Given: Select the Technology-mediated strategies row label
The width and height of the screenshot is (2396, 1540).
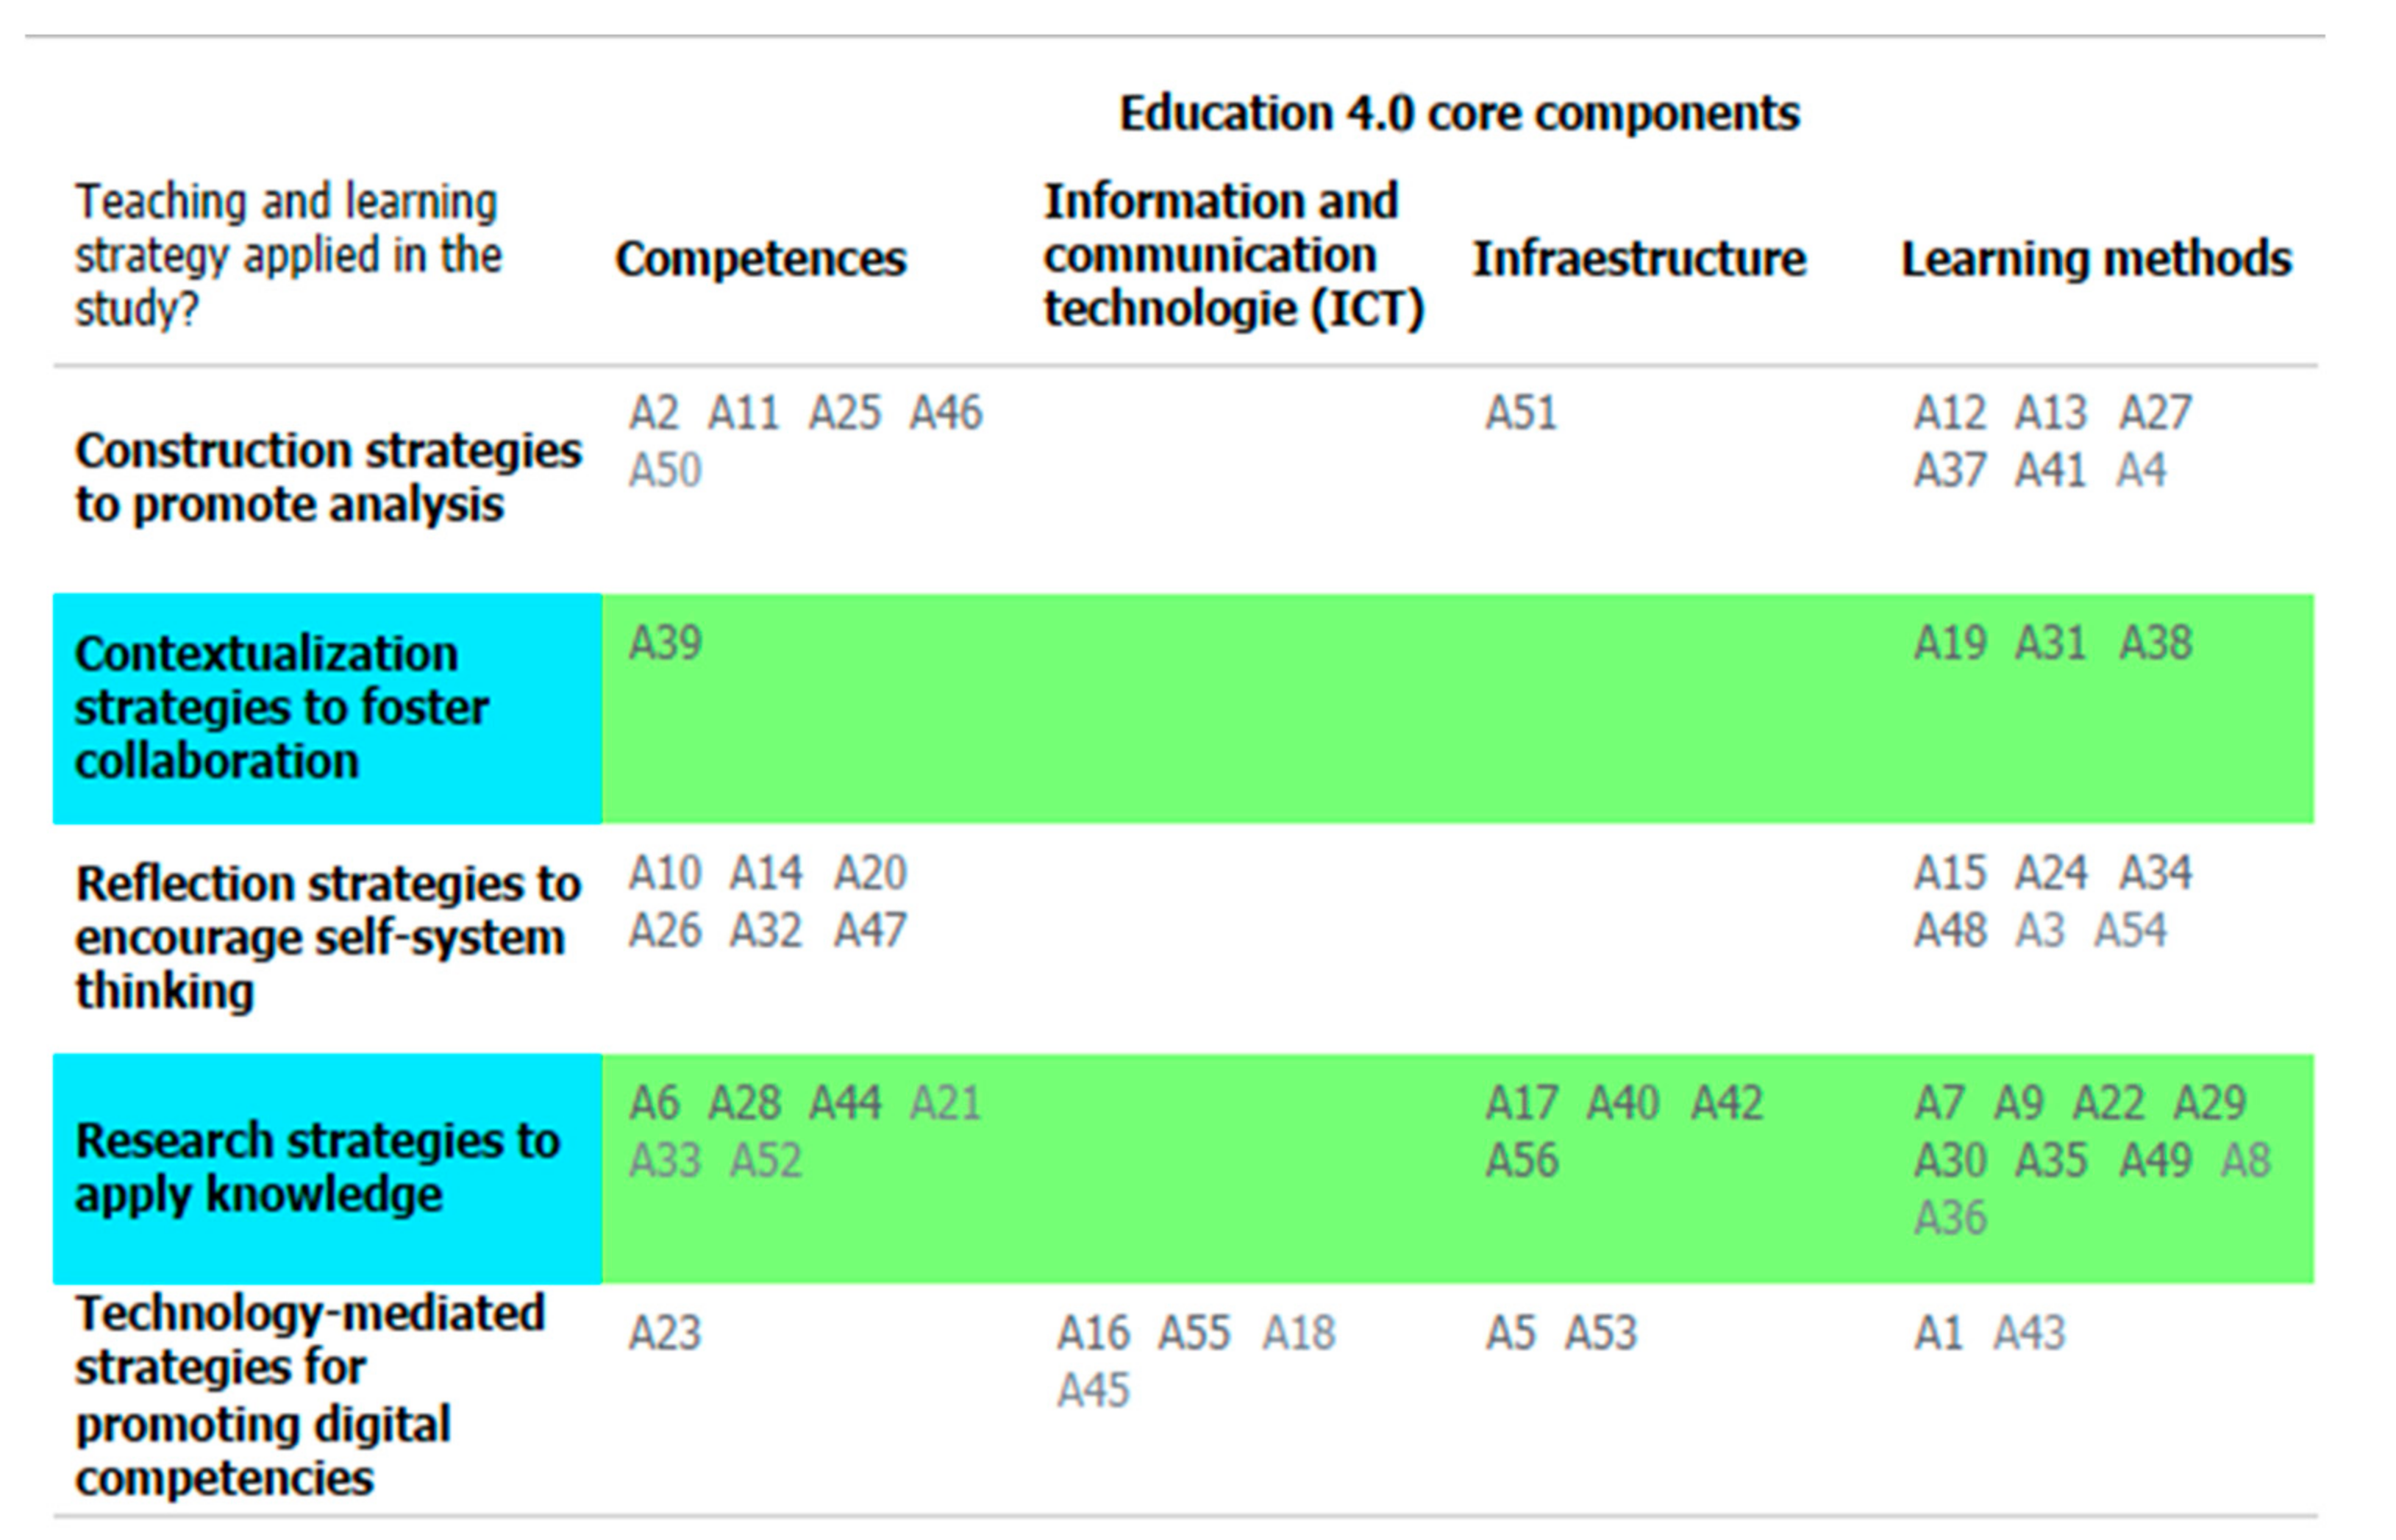Looking at the screenshot, I should 309,1395.
